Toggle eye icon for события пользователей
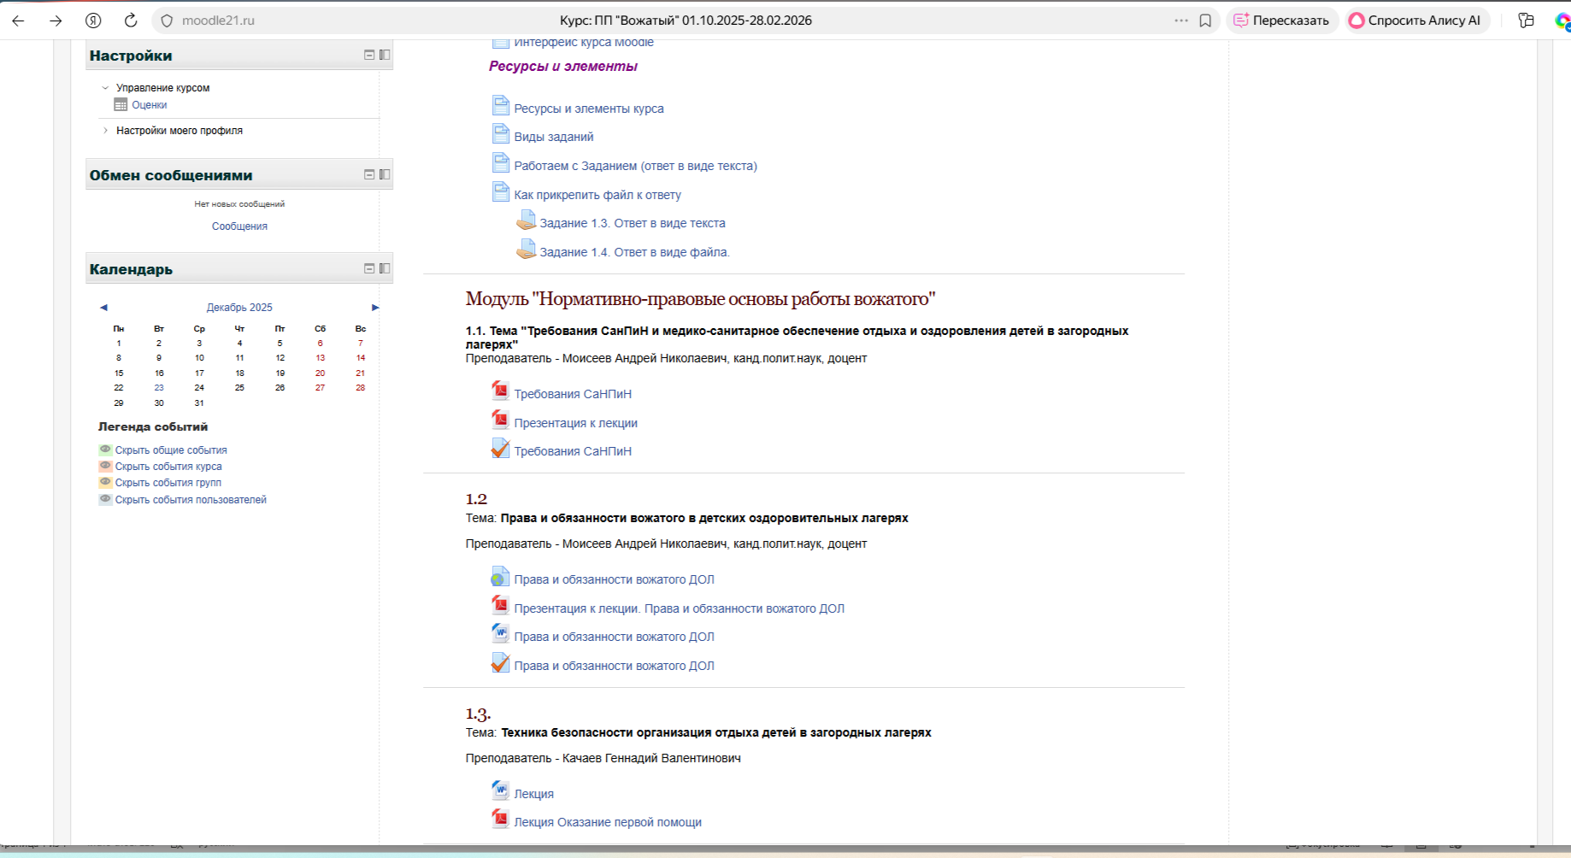 [105, 499]
